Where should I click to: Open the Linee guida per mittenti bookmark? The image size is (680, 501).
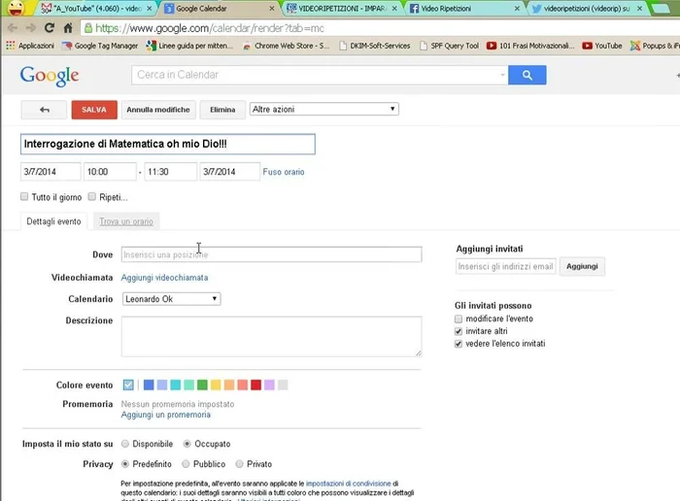[189, 46]
